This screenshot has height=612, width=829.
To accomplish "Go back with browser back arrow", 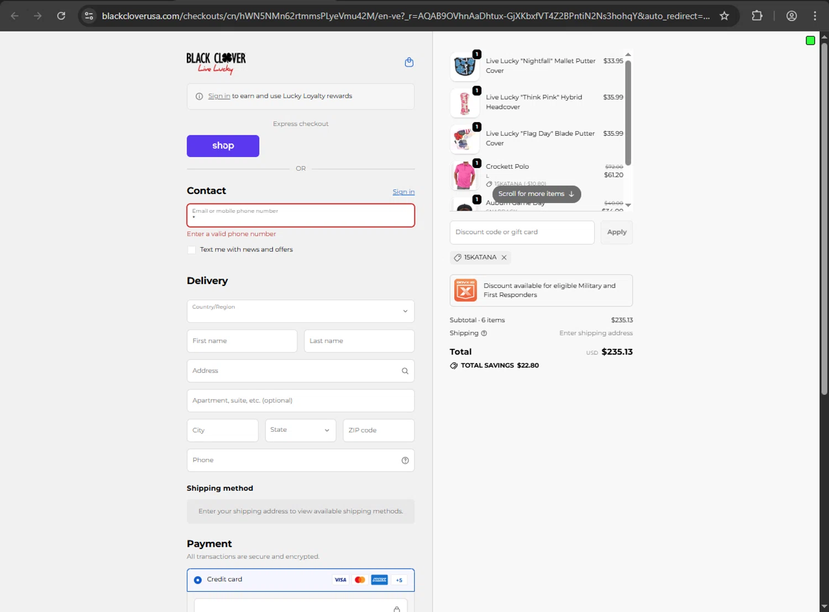I will (15, 16).
